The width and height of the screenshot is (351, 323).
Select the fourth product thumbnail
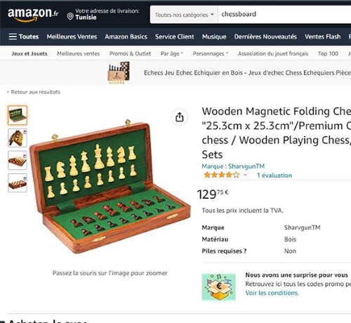pyautogui.click(x=18, y=183)
